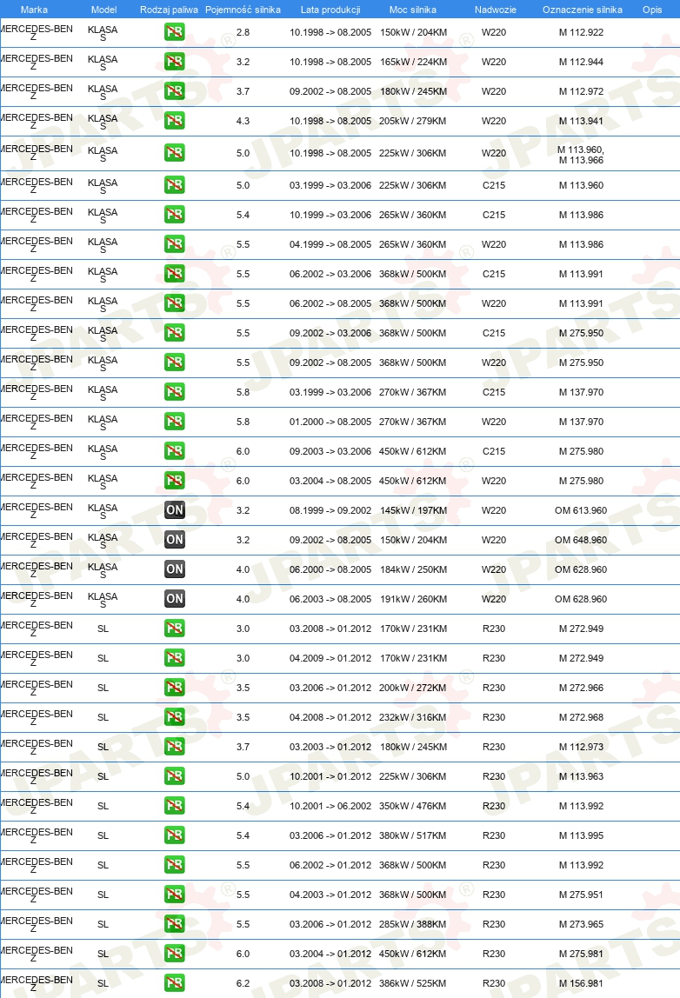Select the 06.2000 -> 08.2005 production years cell
The image size is (680, 998).
pyautogui.click(x=330, y=569)
